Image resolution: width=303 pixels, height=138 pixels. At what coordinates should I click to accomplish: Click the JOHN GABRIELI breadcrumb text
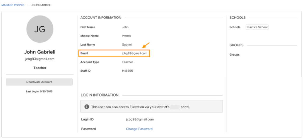tap(41, 5)
